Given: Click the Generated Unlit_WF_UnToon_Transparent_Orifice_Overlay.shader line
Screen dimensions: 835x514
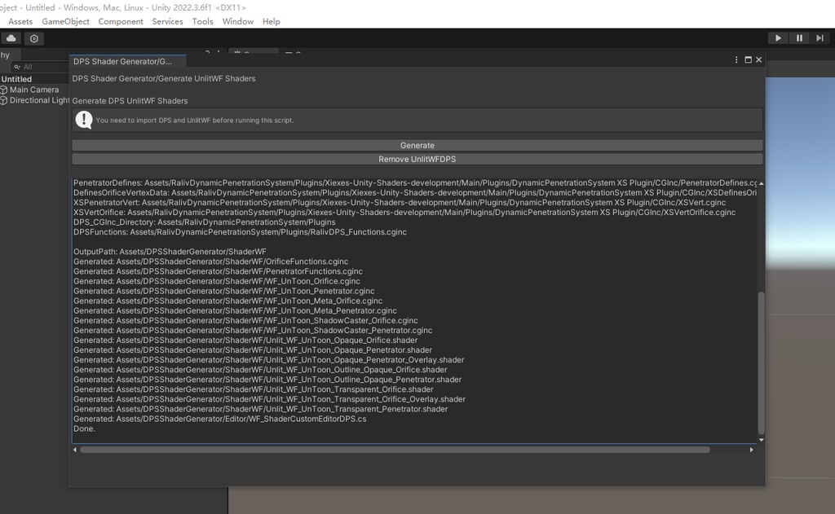Looking at the screenshot, I should click(269, 399).
